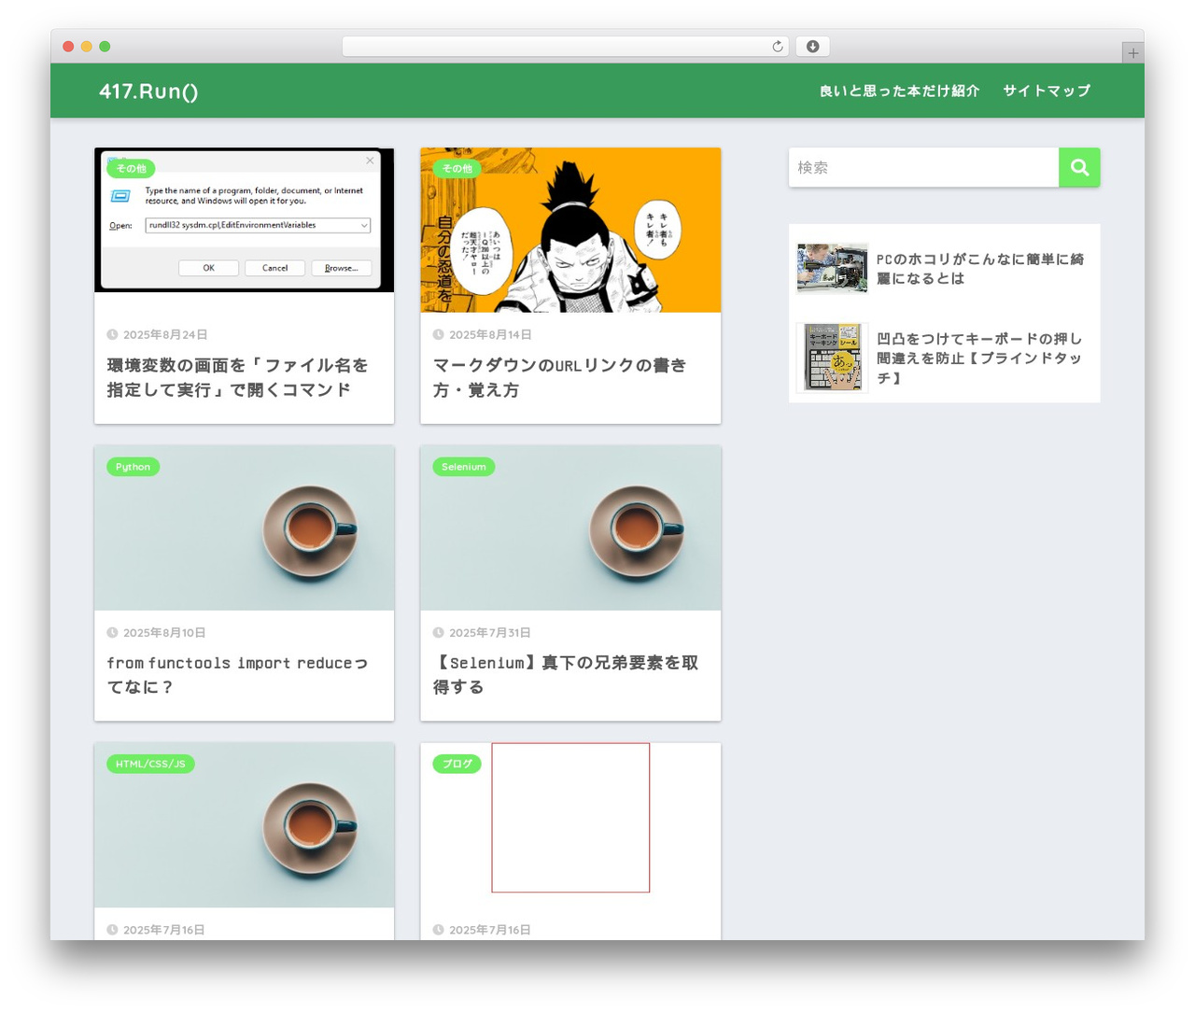Open the browser downloads arrow icon
The image size is (1195, 1012).
tap(813, 47)
